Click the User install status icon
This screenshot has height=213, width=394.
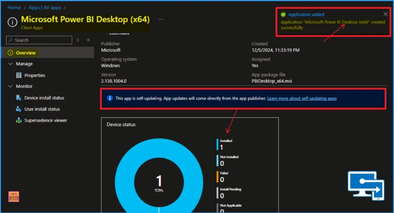click(x=18, y=109)
